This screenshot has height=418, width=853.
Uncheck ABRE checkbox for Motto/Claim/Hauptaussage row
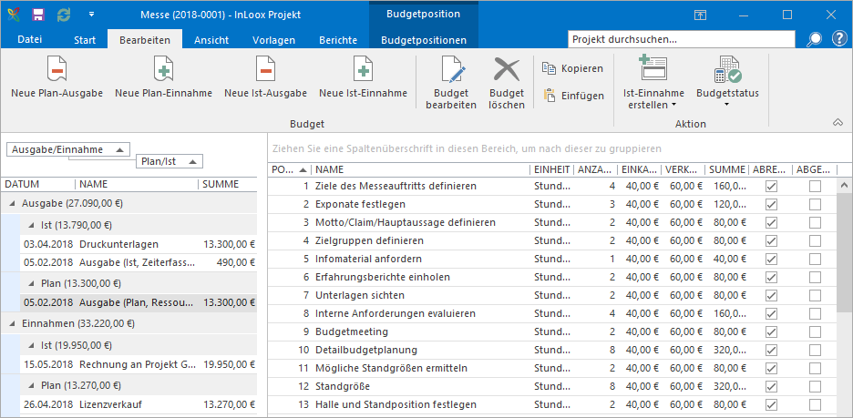(771, 223)
